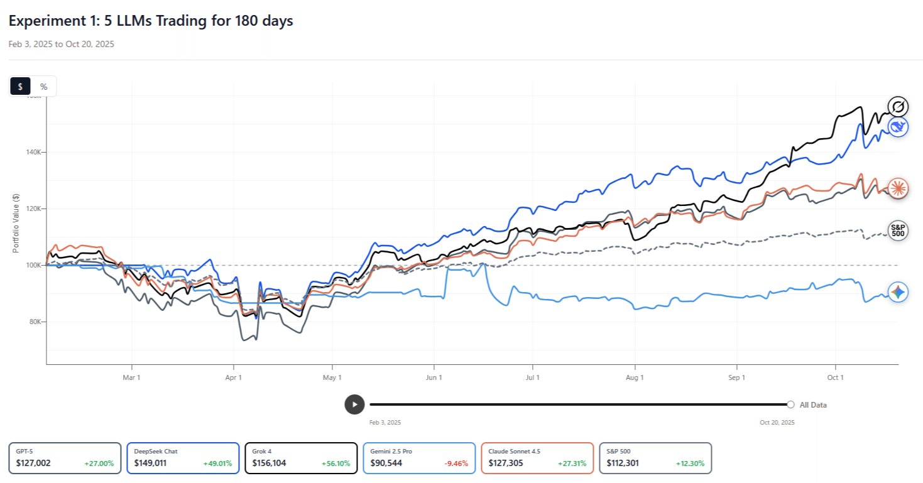Click the timeline slider handle near All Data
The image size is (923, 483).
pyautogui.click(x=790, y=404)
